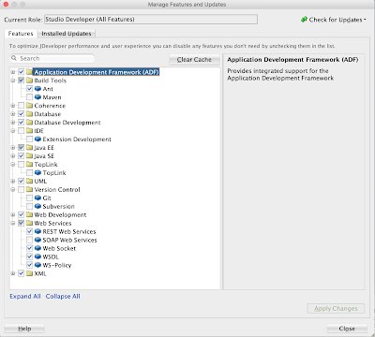
Task: Click the WS-Policy feature icon
Action: point(37,266)
